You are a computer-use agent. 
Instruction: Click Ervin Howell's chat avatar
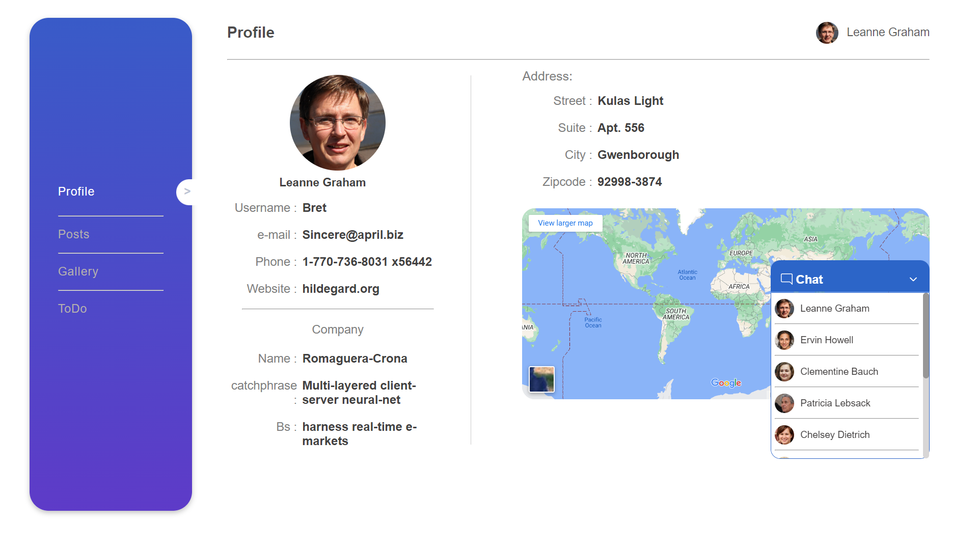784,340
